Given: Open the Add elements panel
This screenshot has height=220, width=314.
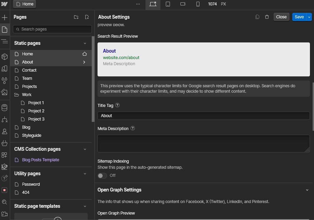Looking at the screenshot, I should coord(4,17).
